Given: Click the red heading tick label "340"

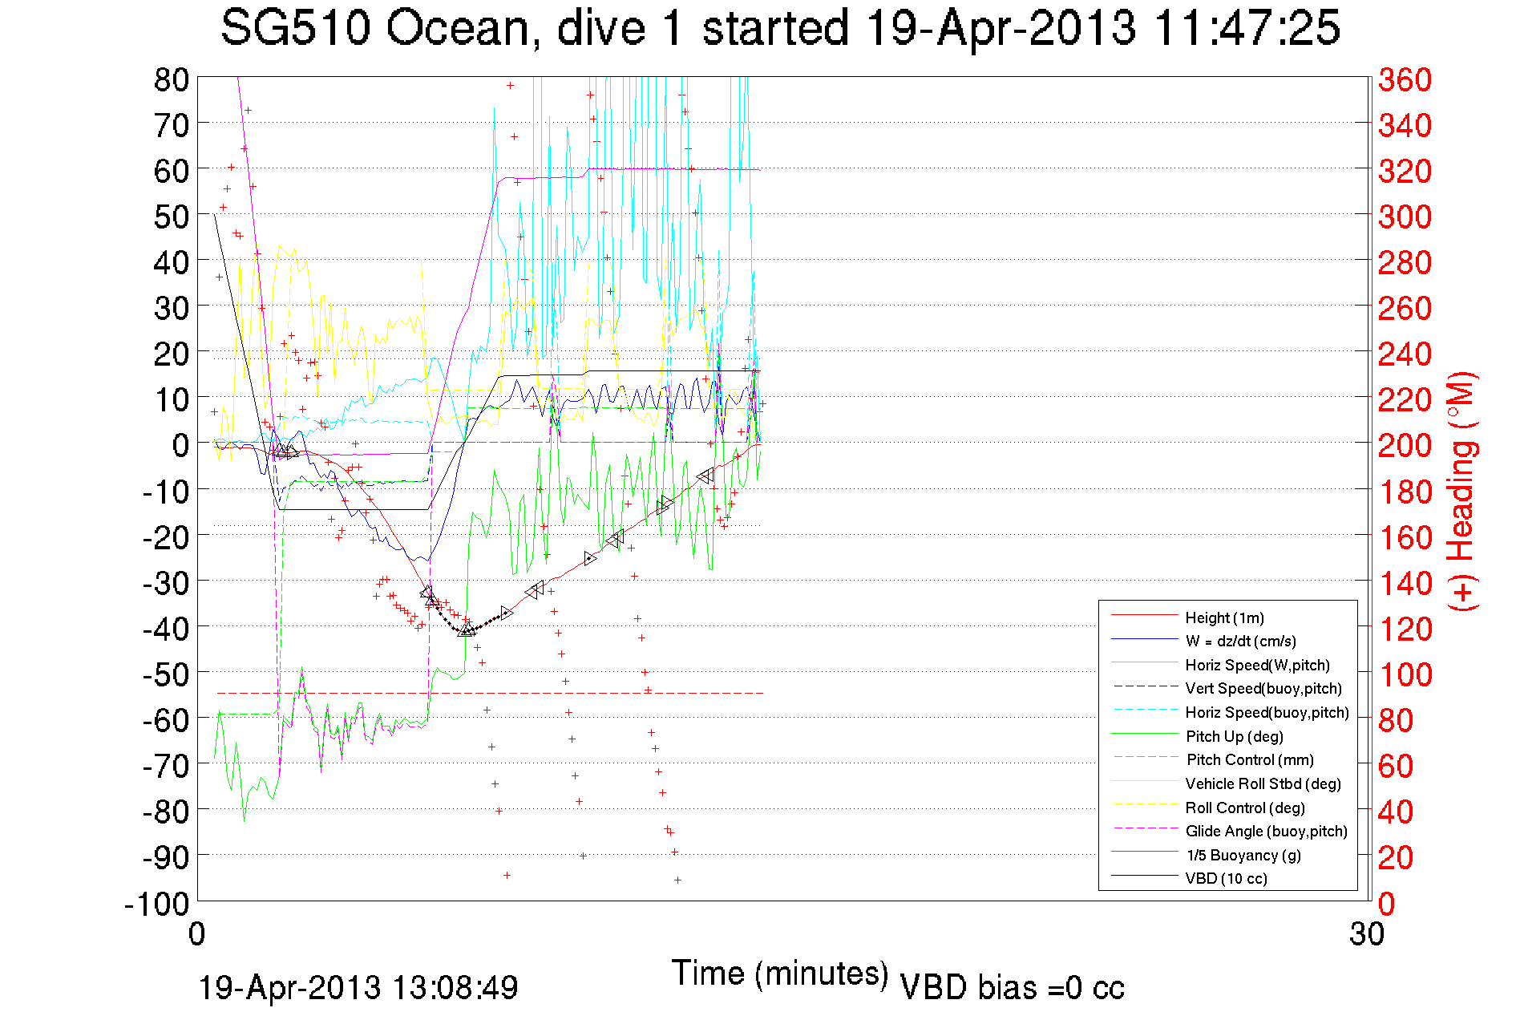Looking at the screenshot, I should 1405,125.
